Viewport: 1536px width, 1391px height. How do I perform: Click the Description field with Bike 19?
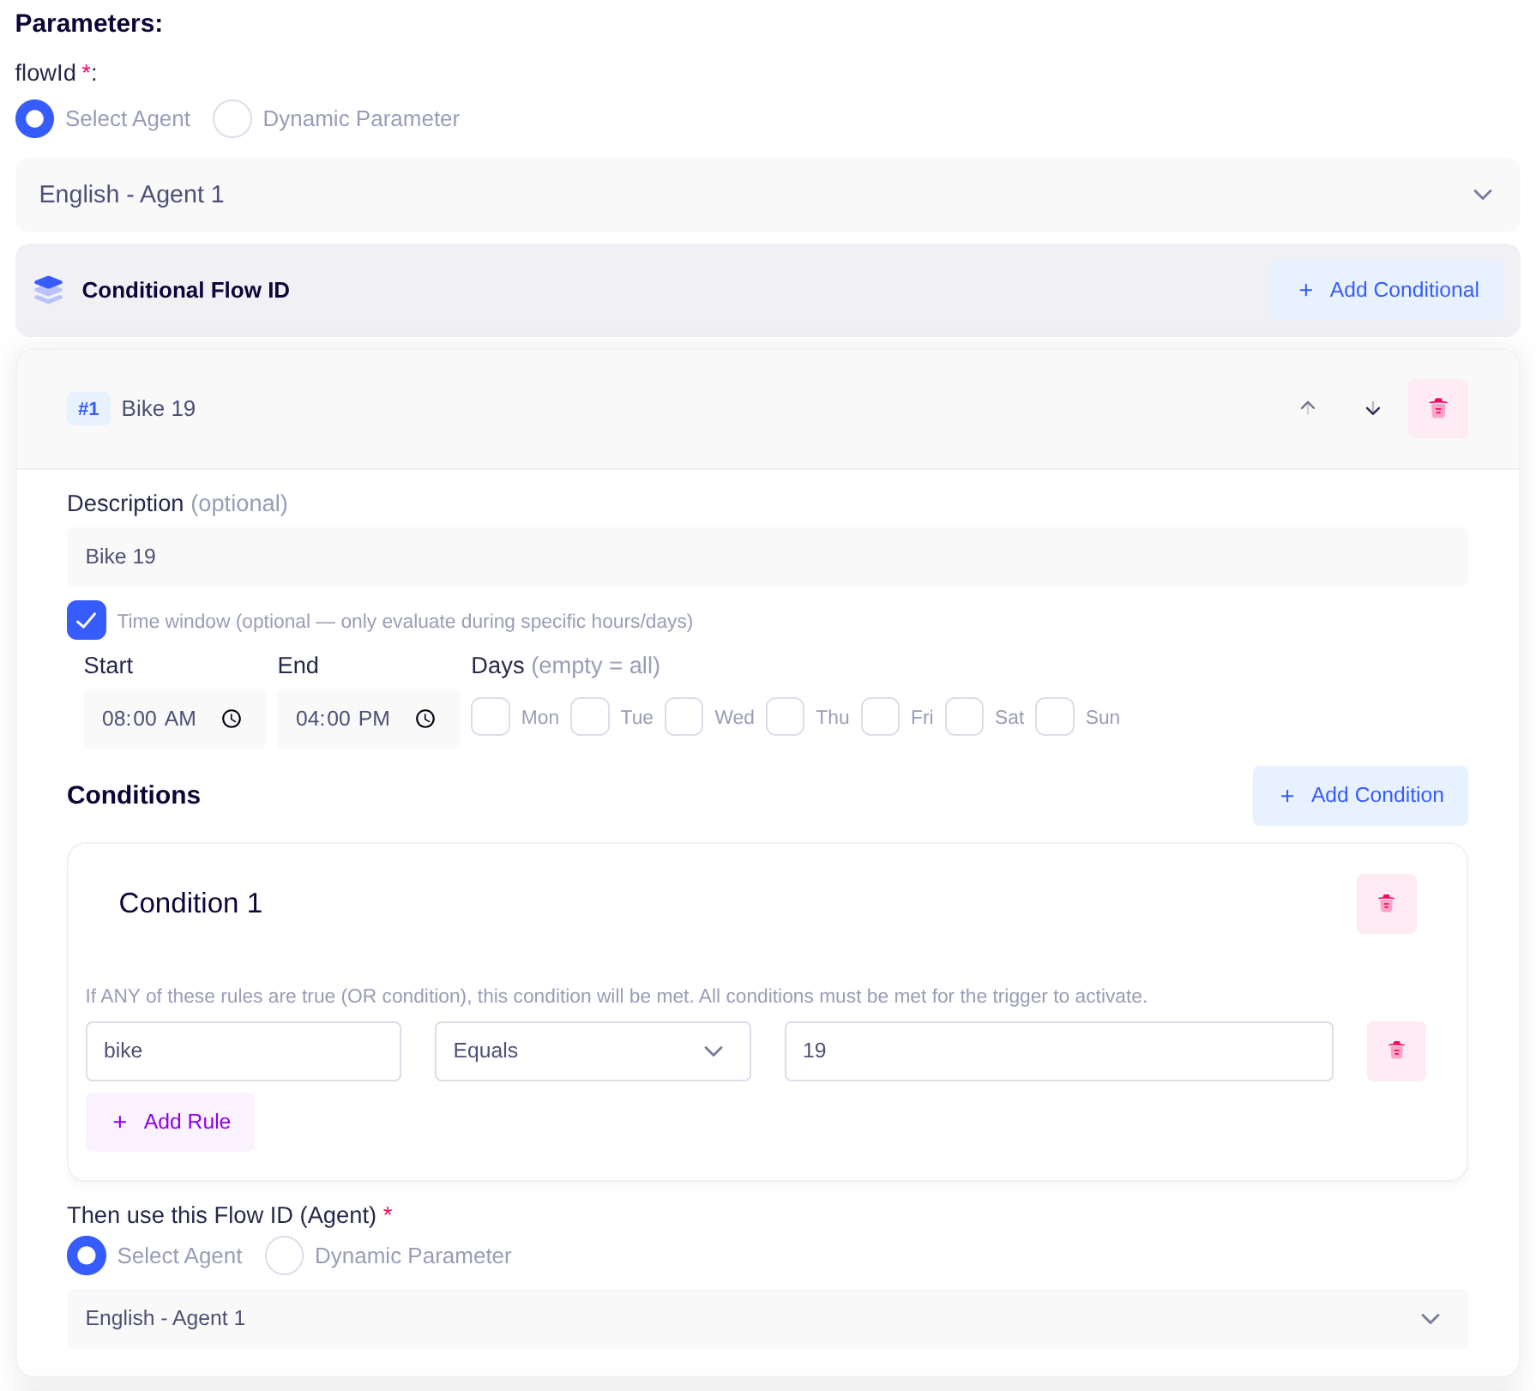(x=768, y=557)
